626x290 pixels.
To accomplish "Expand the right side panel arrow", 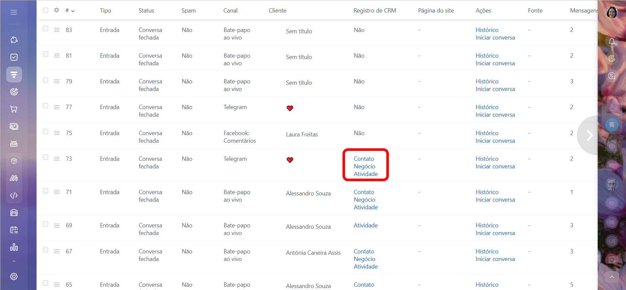I will tap(589, 135).
